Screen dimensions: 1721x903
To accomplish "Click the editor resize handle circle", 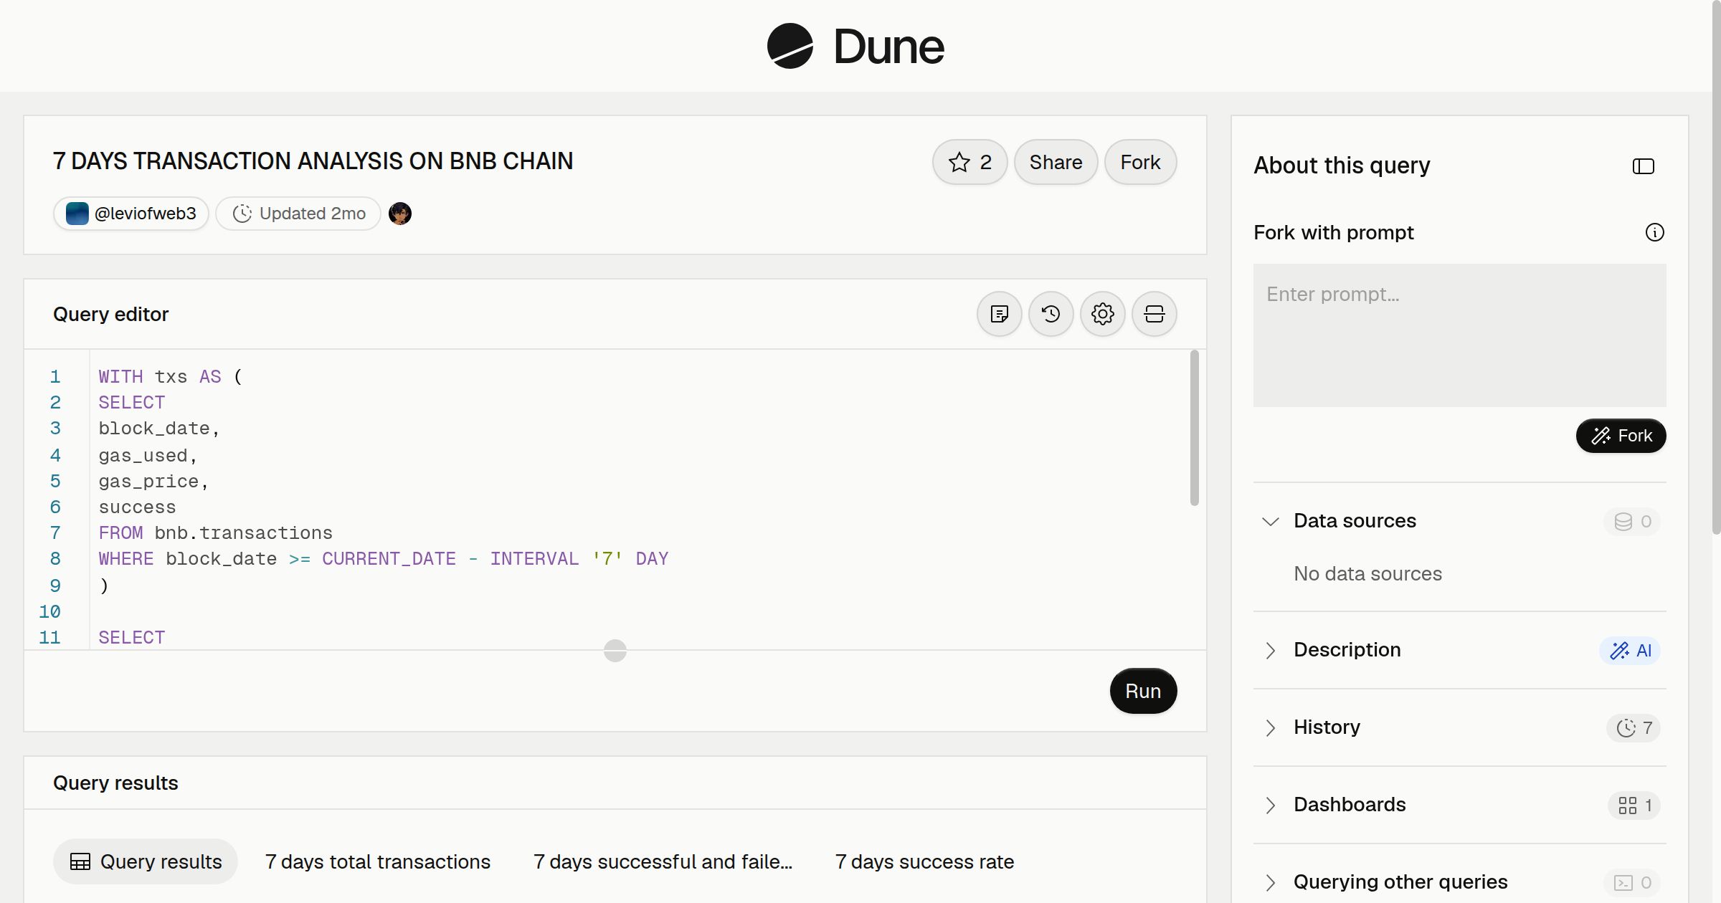I will [615, 651].
